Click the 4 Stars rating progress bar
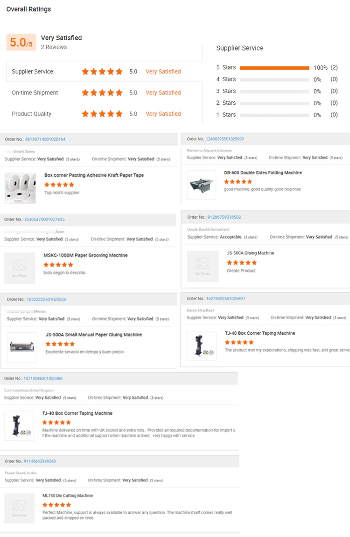This screenshot has width=350, height=537. [x=274, y=79]
